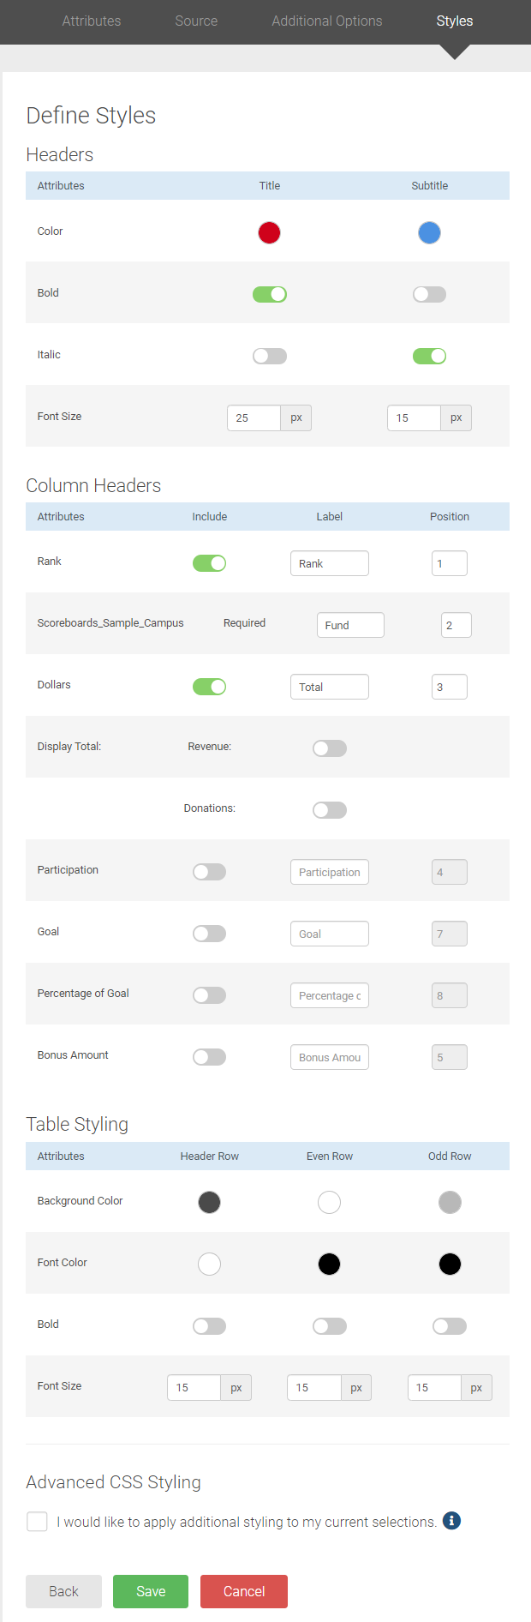Switch to the Source tab

coord(196,21)
